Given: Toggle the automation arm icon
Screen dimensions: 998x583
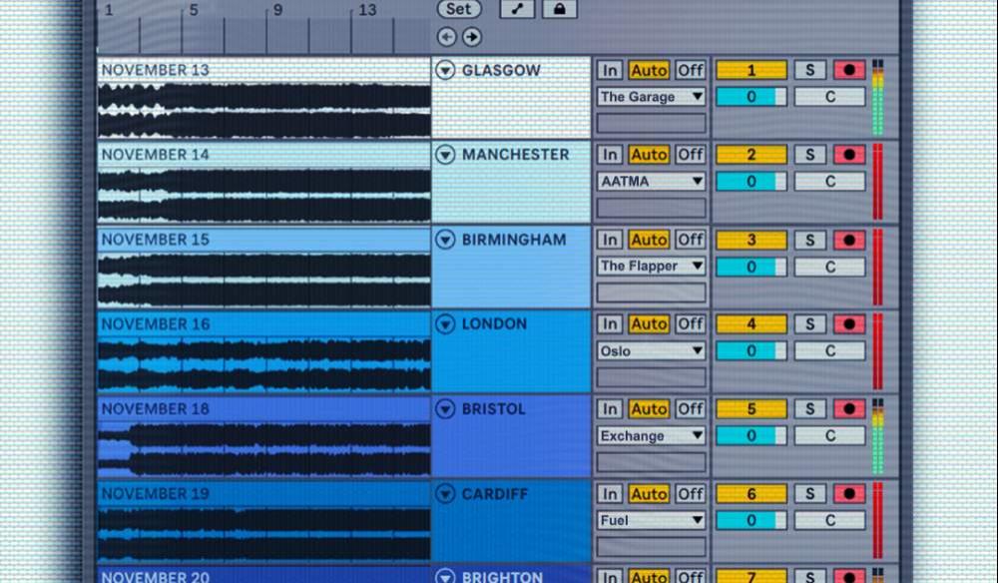Looking at the screenshot, I should (x=517, y=9).
